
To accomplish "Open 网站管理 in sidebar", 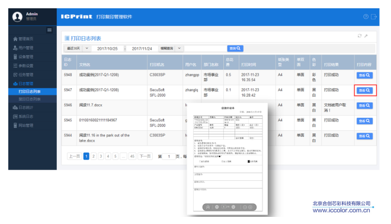I will (x=23, y=126).
